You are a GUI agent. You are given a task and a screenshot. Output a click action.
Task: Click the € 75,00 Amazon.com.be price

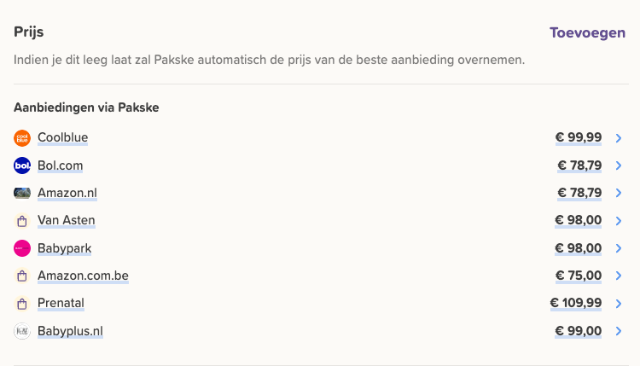(x=579, y=276)
